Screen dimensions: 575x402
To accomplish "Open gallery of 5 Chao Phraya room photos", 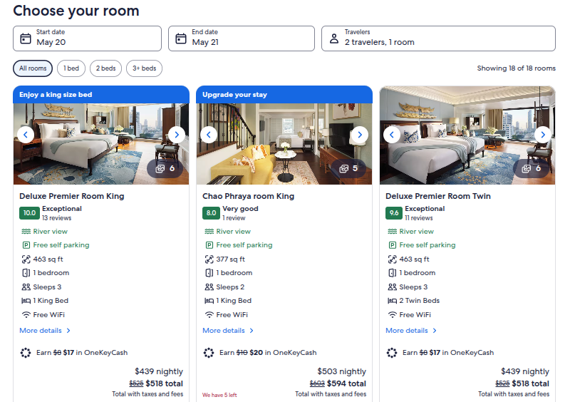I will tap(348, 168).
